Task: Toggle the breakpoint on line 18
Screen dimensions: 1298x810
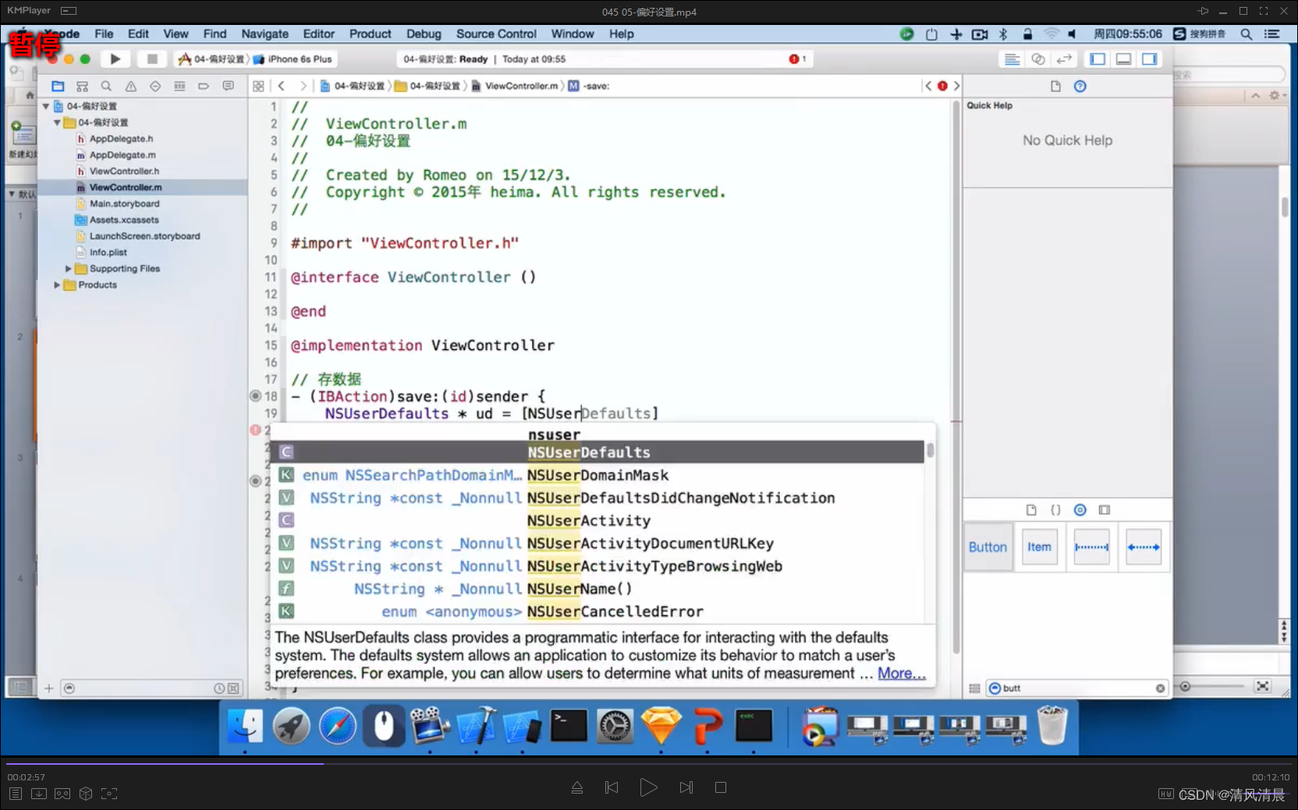Action: coord(255,396)
